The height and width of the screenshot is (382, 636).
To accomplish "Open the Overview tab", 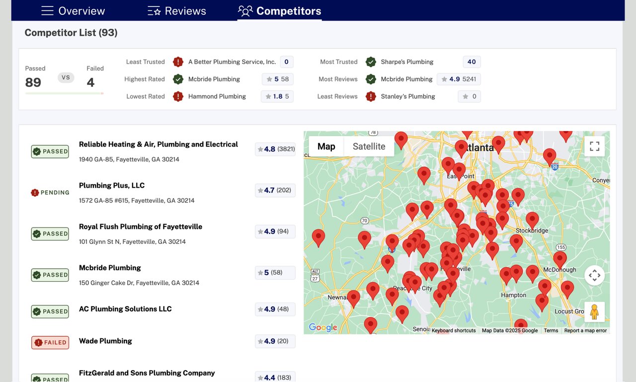I will click(73, 11).
